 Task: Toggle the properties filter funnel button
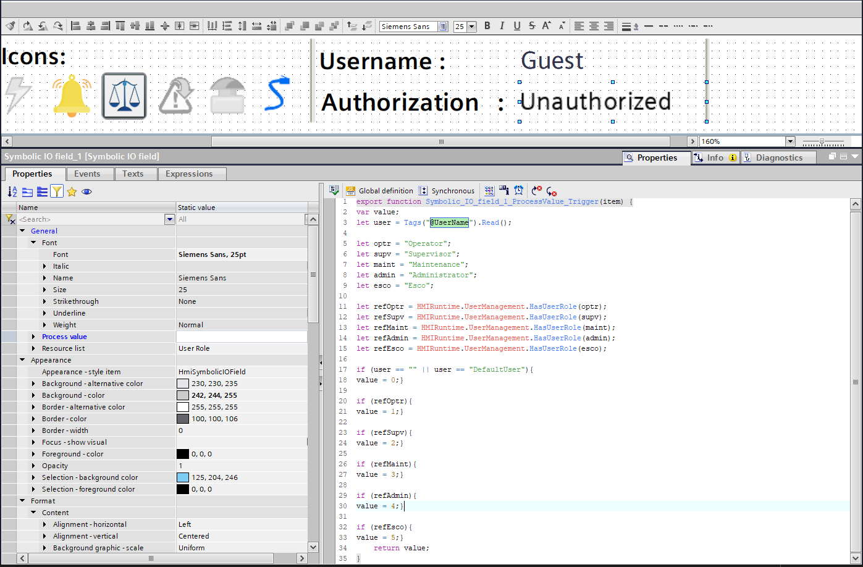(x=57, y=192)
